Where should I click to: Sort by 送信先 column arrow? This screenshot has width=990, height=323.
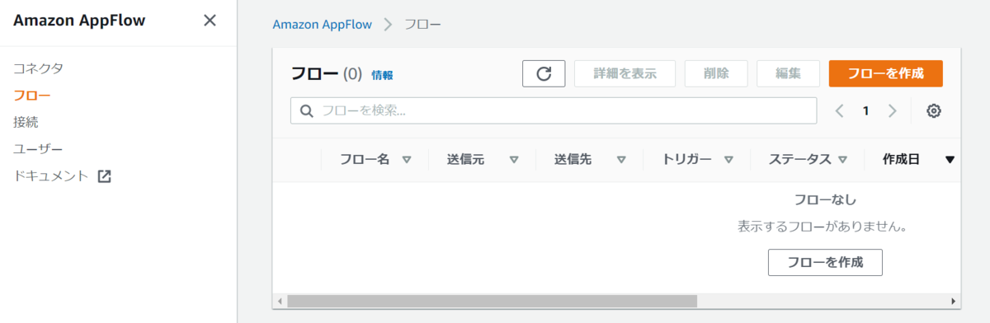[x=621, y=160]
